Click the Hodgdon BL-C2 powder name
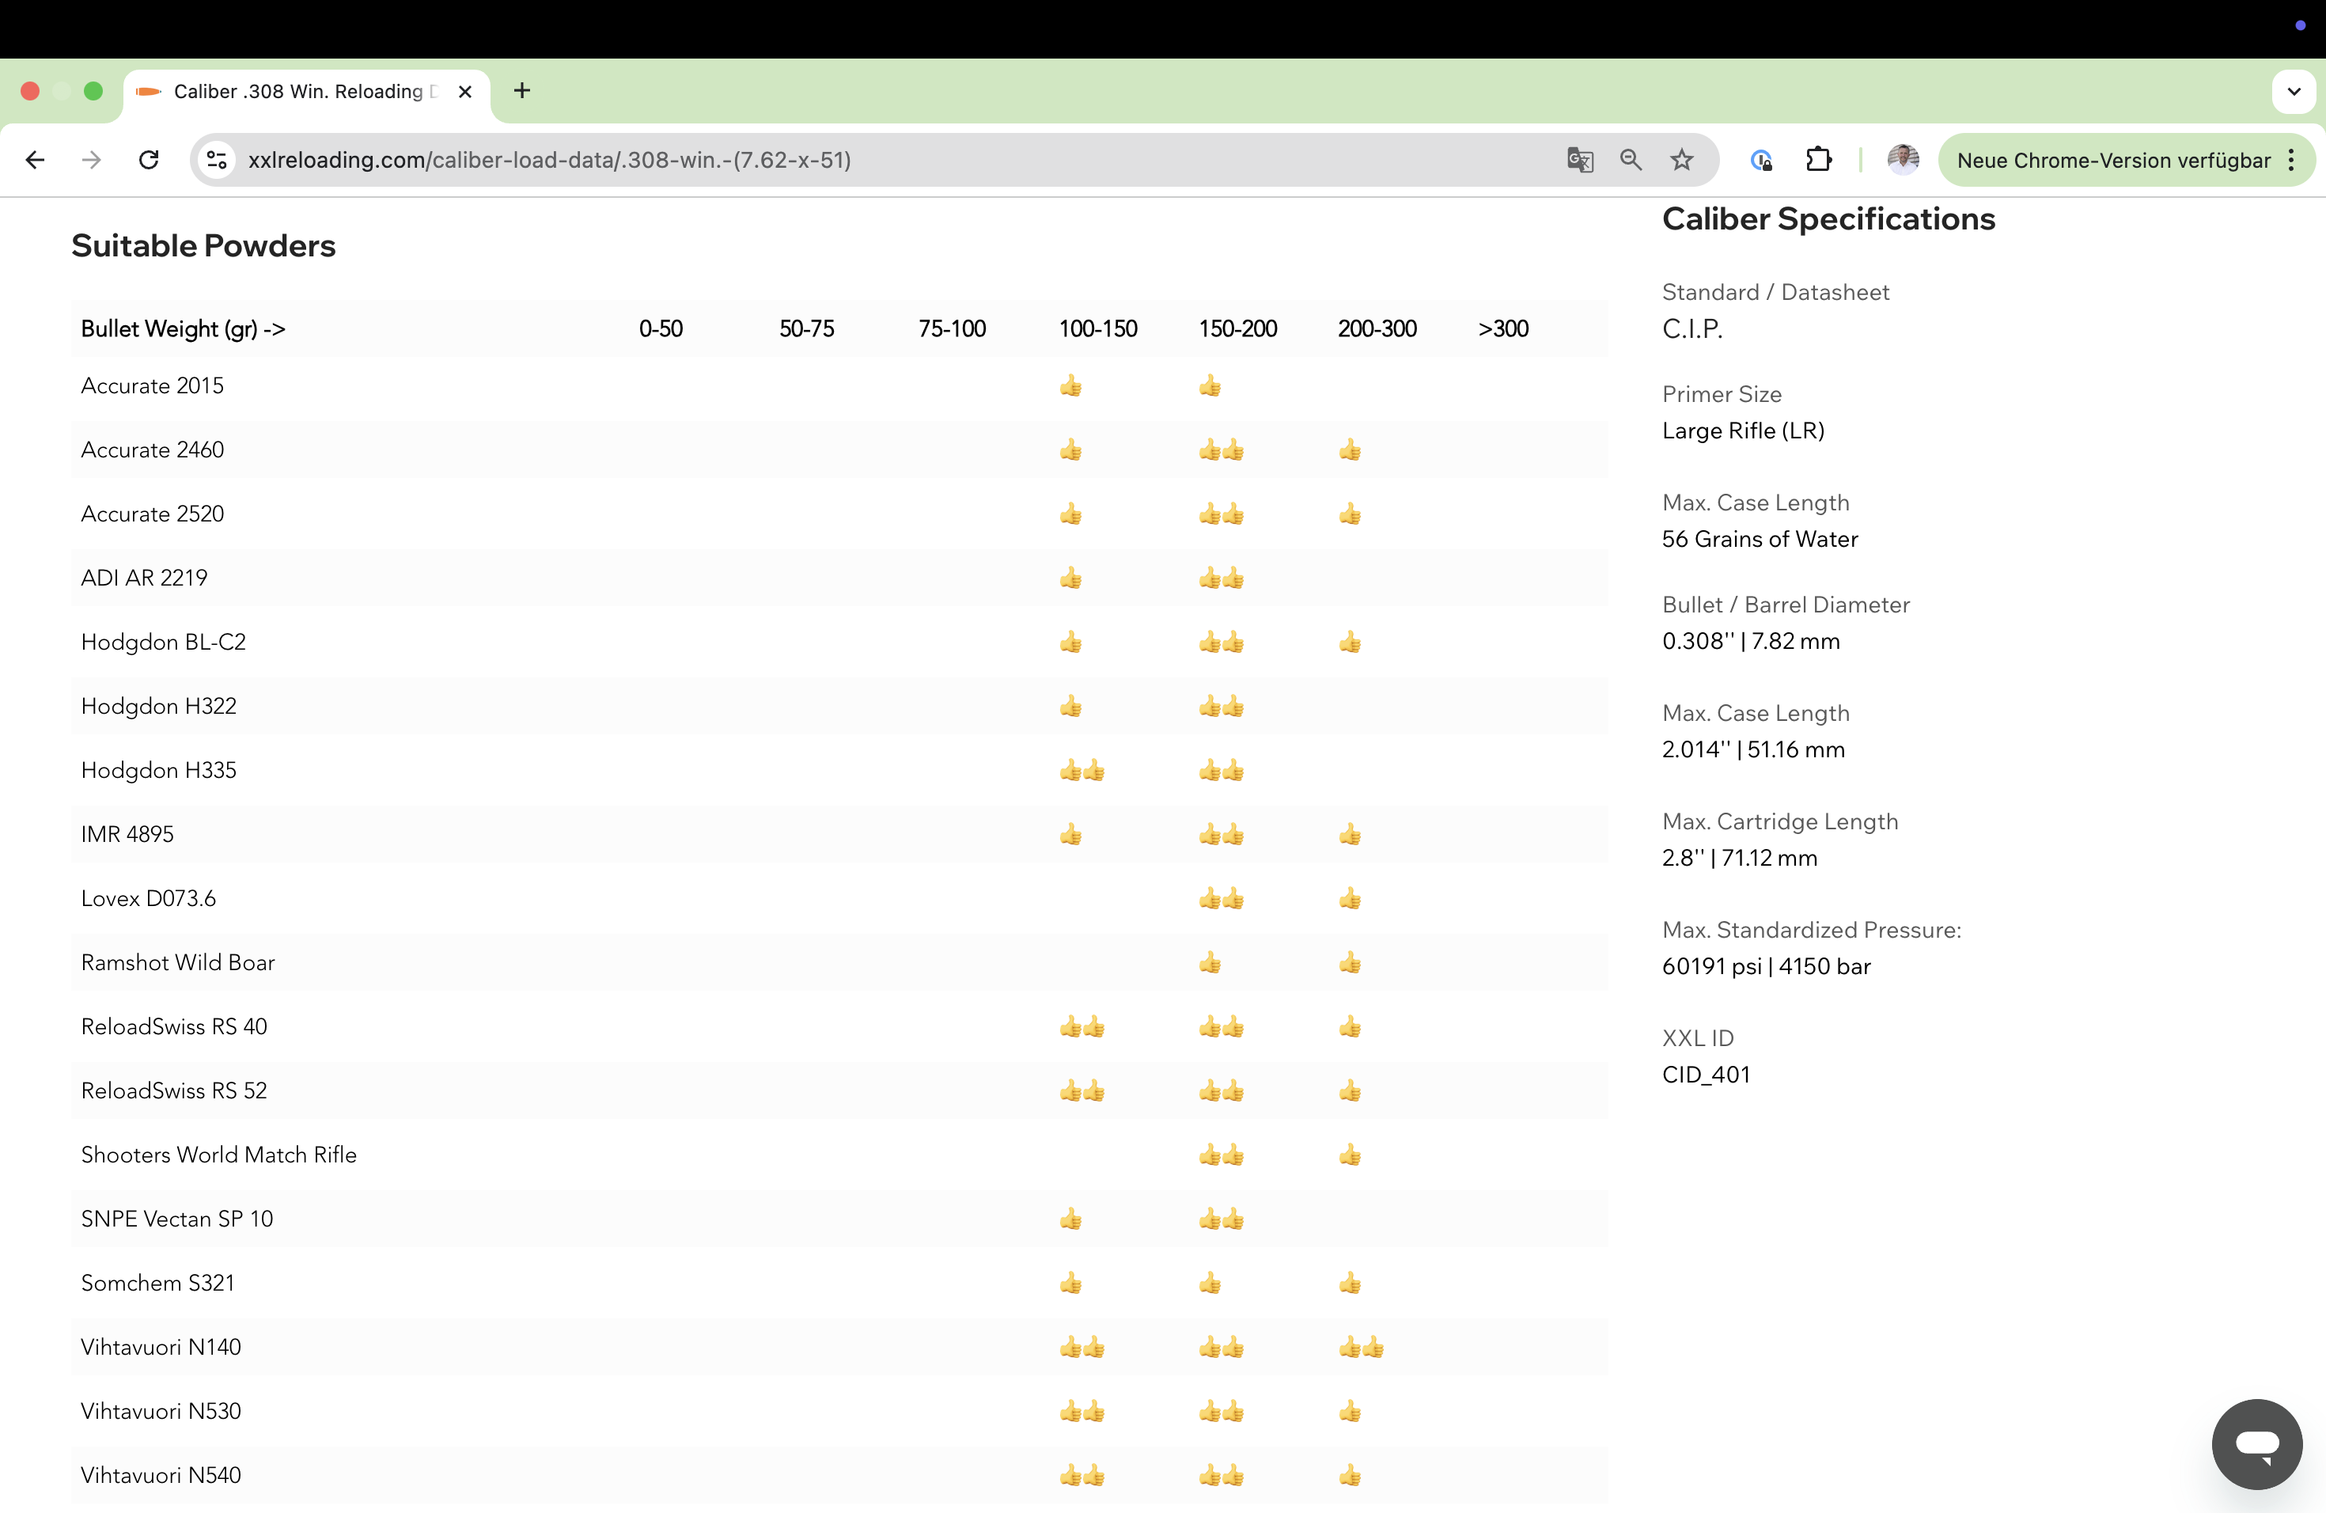Screen dimensions: 2326x1513 (x=163, y=642)
